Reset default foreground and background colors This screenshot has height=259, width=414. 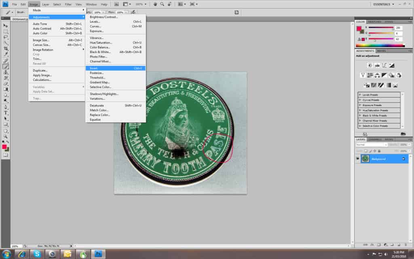pyautogui.click(x=3, y=142)
